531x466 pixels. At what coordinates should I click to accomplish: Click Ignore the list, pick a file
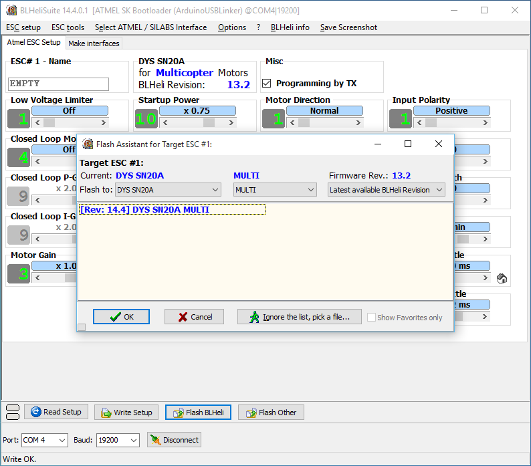pos(300,317)
